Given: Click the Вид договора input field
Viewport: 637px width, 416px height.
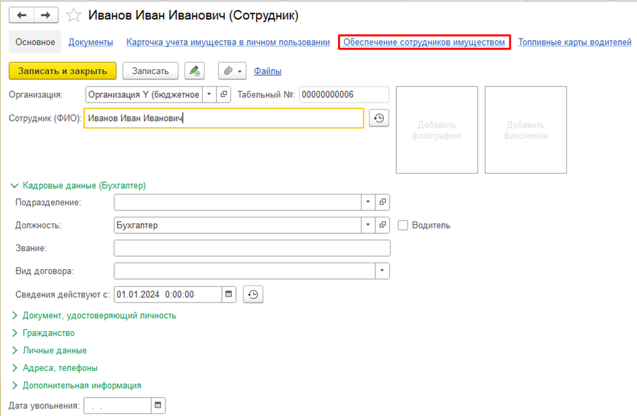Looking at the screenshot, I should click(x=245, y=271).
